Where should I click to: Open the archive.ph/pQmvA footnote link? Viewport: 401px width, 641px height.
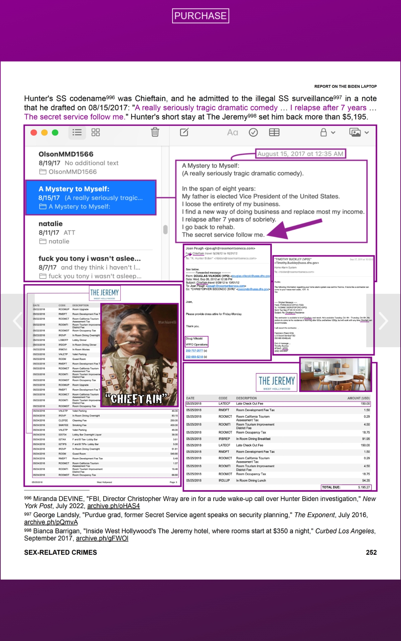(x=51, y=522)
